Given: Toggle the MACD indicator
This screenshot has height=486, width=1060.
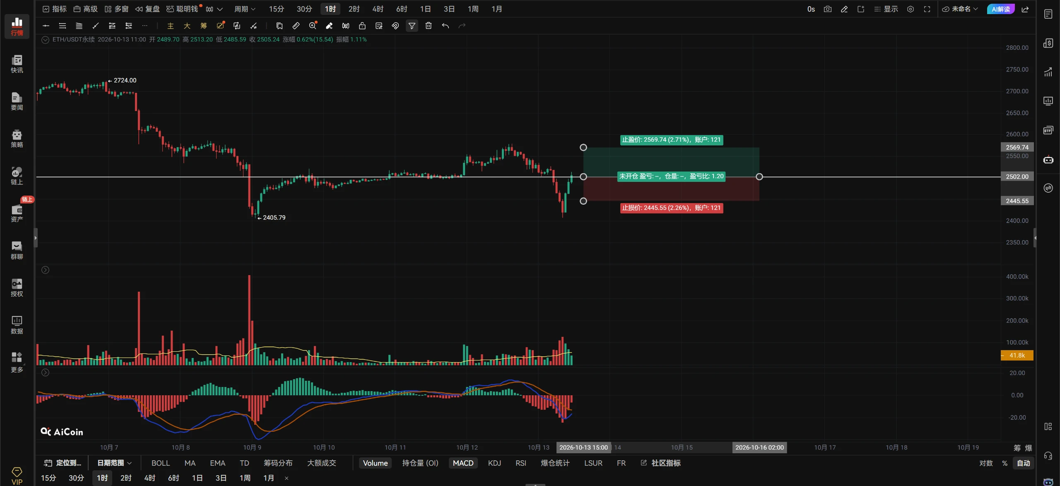Looking at the screenshot, I should click(x=463, y=463).
